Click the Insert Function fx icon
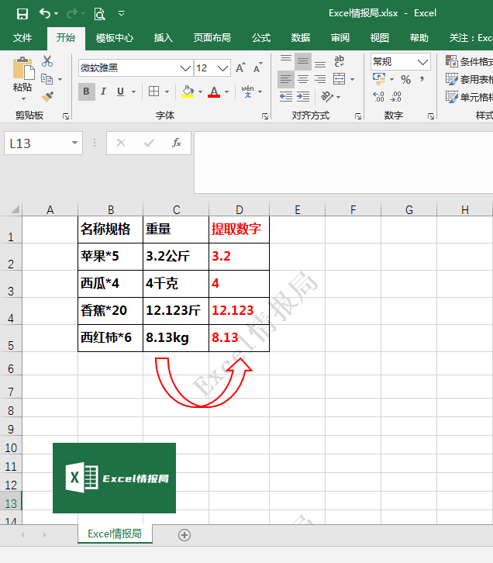This screenshot has width=493, height=563. (x=177, y=143)
